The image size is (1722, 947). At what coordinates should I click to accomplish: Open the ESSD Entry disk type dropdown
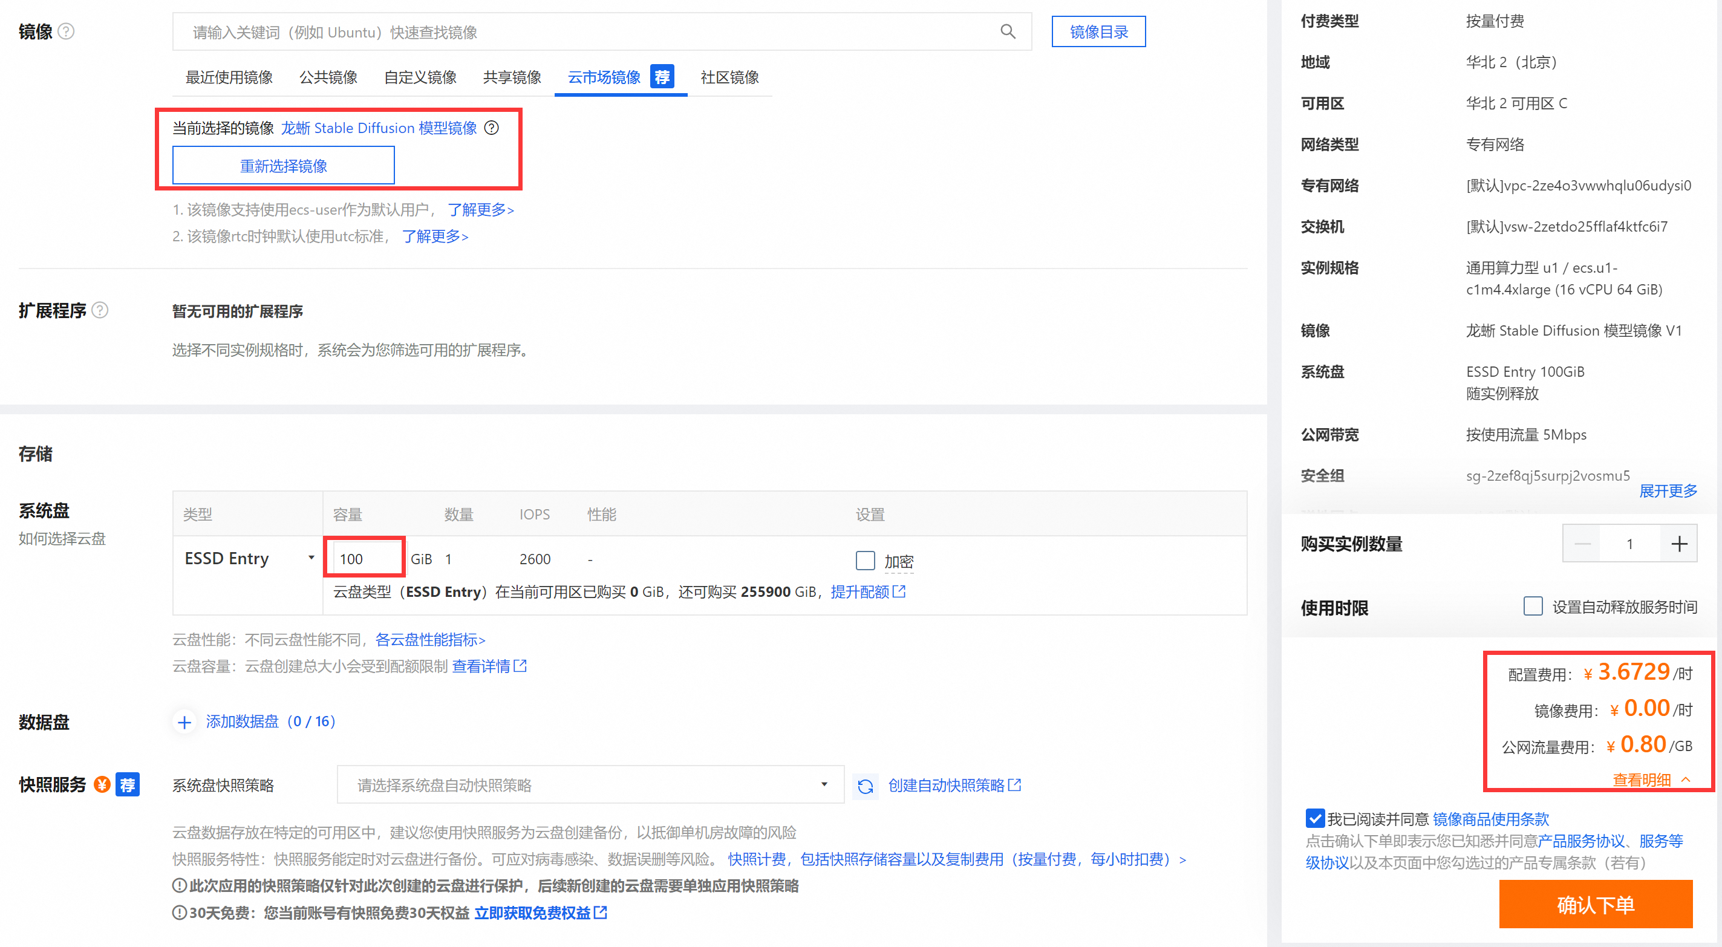[249, 558]
